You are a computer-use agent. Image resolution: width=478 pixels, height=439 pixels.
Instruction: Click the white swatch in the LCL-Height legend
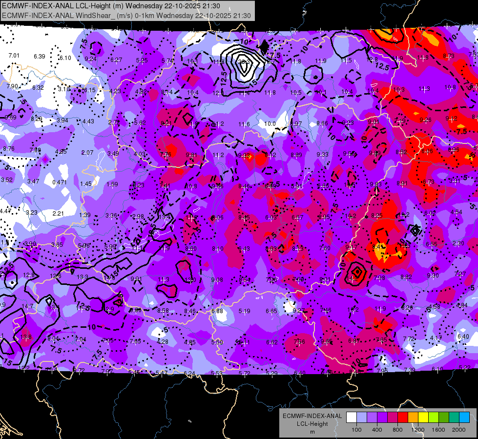pyautogui.click(x=352, y=417)
